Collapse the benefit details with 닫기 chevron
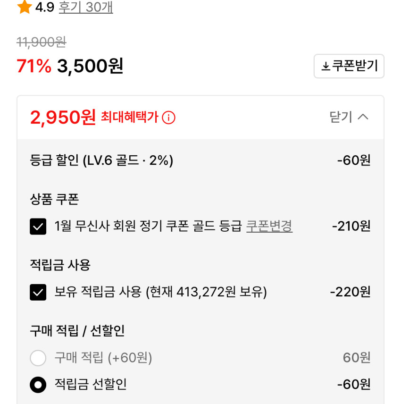This screenshot has width=401, height=404. 349,117
